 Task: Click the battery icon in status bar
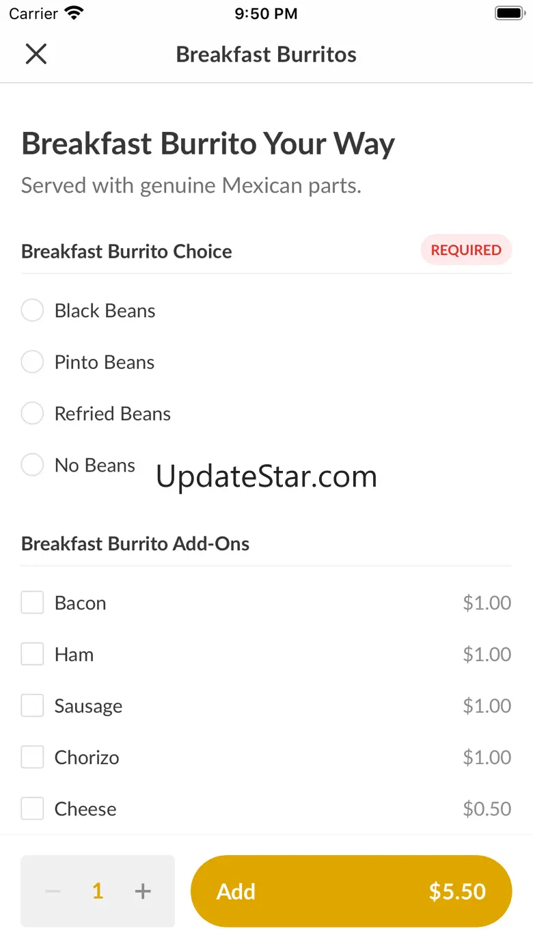[509, 14]
